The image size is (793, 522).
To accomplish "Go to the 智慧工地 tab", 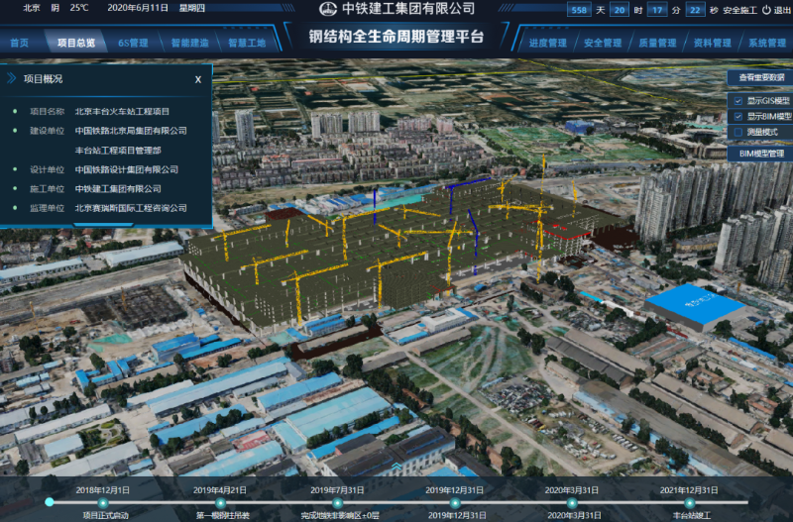I will tap(247, 43).
